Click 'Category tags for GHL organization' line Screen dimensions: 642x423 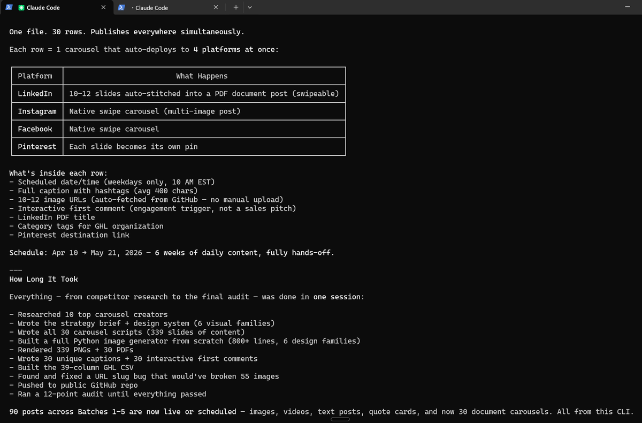[x=86, y=226]
